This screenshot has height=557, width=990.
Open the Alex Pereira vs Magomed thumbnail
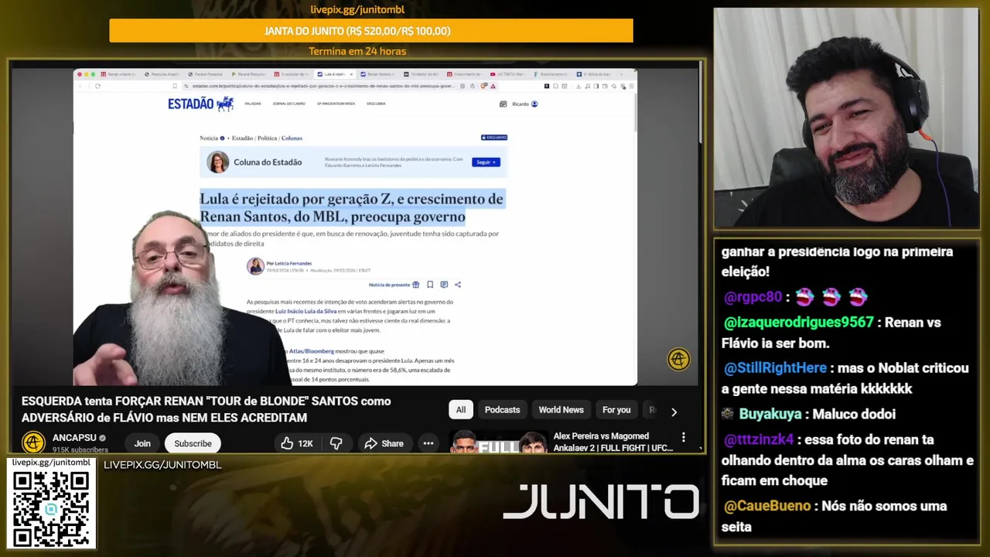(x=498, y=441)
